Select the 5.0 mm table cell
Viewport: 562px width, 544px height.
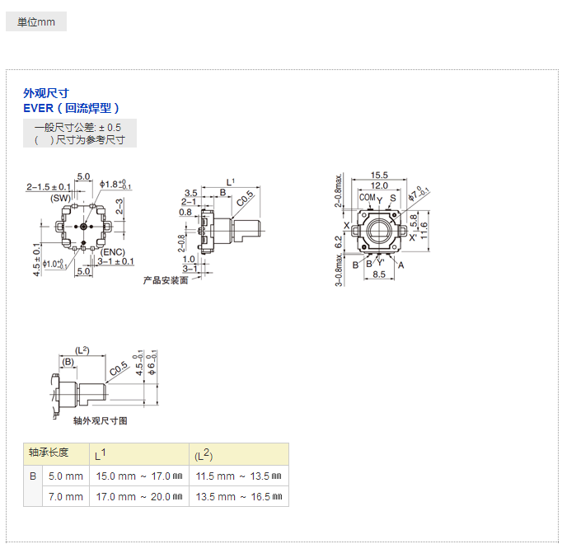click(x=66, y=476)
